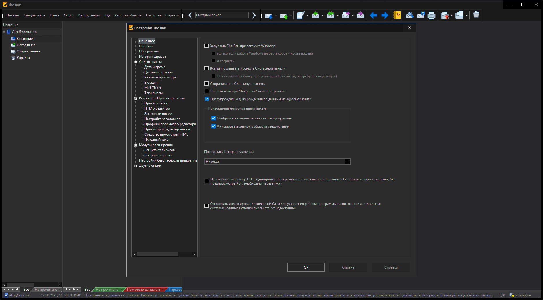543x300 pixels.
Task: Enable Отключить индексирование почтовой базы checkbox
Action: click(207, 206)
